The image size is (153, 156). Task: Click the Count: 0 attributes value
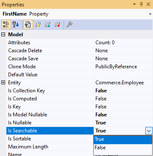coord(123,43)
